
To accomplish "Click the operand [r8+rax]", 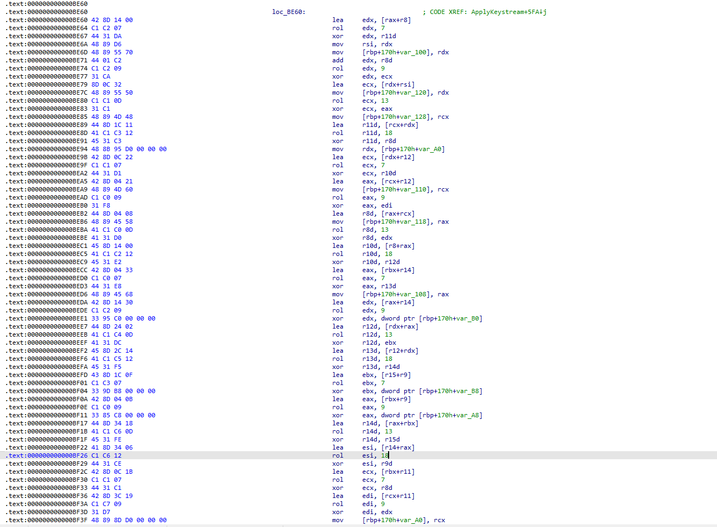I will point(400,246).
